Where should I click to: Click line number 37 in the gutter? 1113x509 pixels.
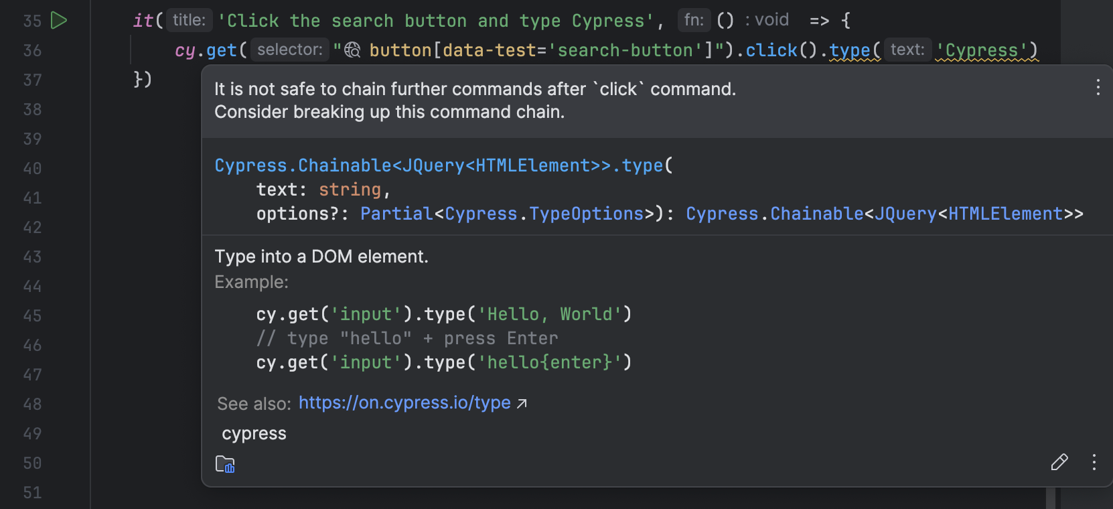[x=32, y=80]
